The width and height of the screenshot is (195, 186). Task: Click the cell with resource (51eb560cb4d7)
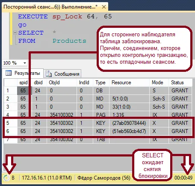129,131
